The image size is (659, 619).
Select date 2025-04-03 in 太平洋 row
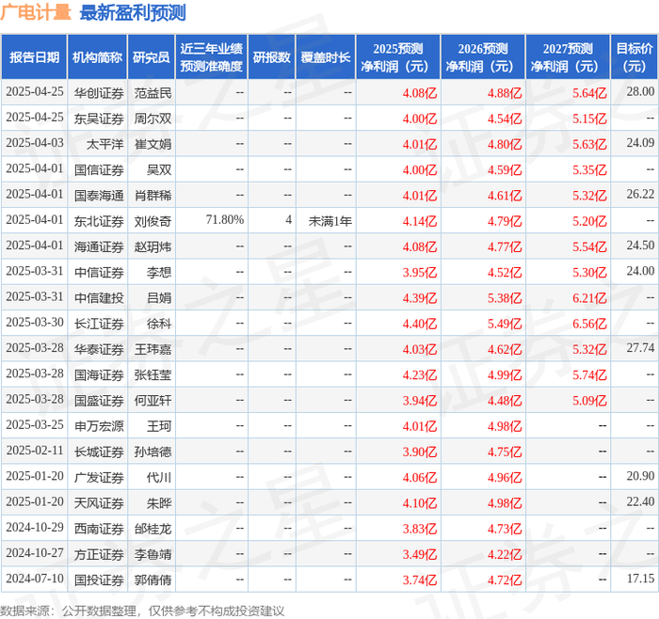coord(35,143)
